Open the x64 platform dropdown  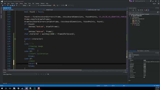33,5
